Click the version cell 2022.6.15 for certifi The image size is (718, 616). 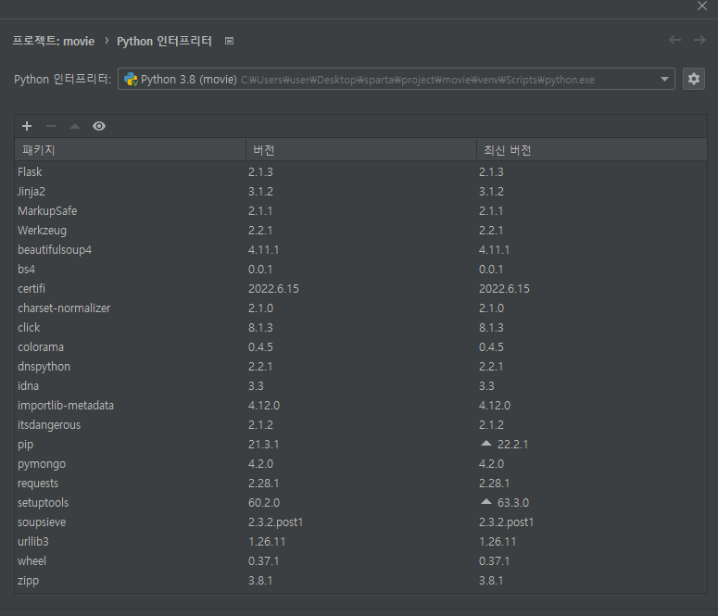273,289
